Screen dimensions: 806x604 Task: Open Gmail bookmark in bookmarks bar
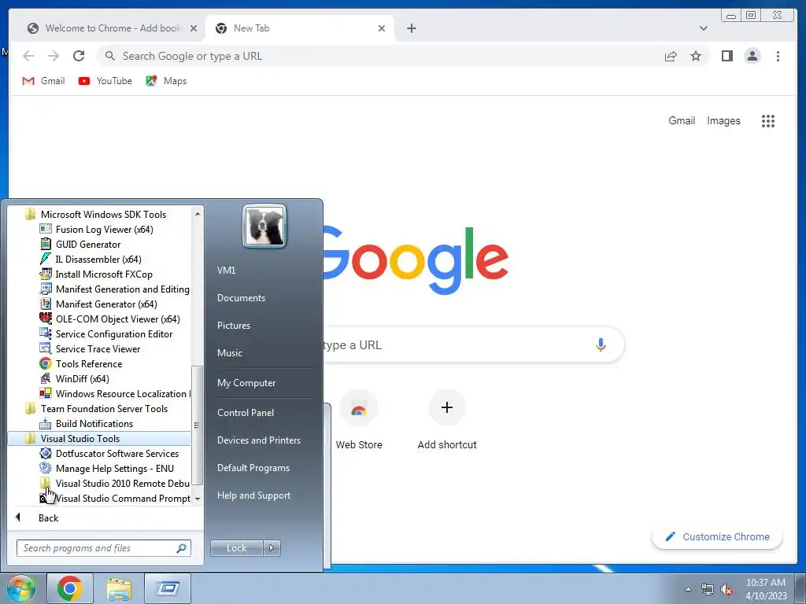tap(44, 81)
